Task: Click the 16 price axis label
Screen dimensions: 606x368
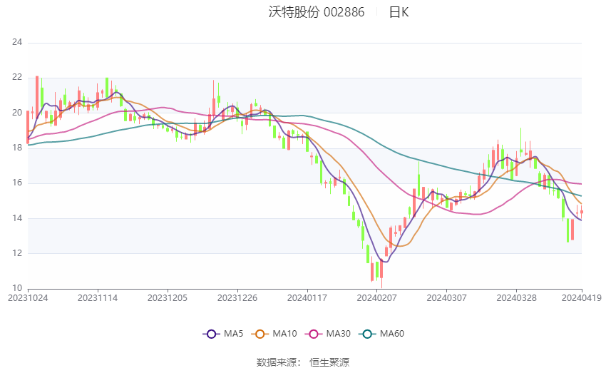Action: (17, 183)
